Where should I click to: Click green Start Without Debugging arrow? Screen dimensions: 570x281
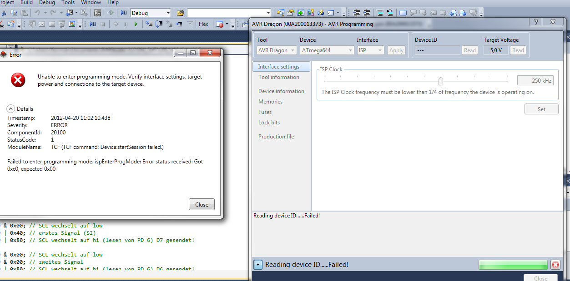click(x=111, y=13)
